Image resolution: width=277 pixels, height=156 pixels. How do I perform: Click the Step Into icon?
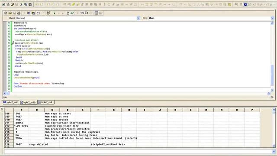(82, 13)
